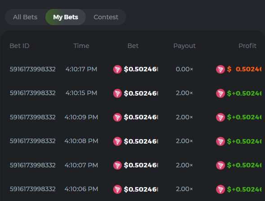Switch to the All Bets tab
The width and height of the screenshot is (265, 201).
(x=25, y=17)
